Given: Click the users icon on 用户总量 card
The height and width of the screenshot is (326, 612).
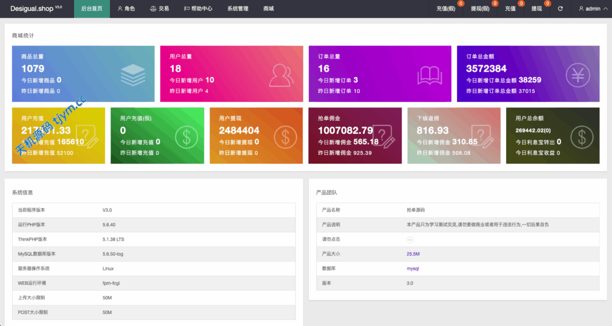Looking at the screenshot, I should coord(281,75).
